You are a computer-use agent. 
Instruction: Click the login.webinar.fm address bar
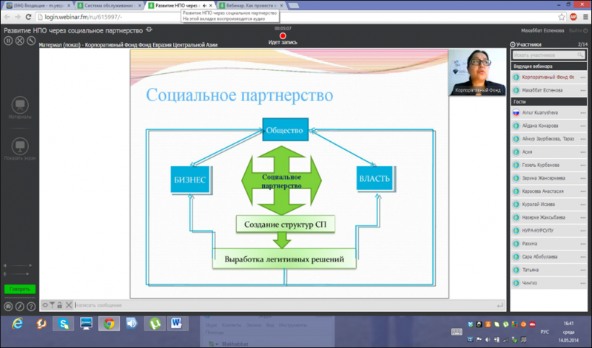[x=297, y=17]
